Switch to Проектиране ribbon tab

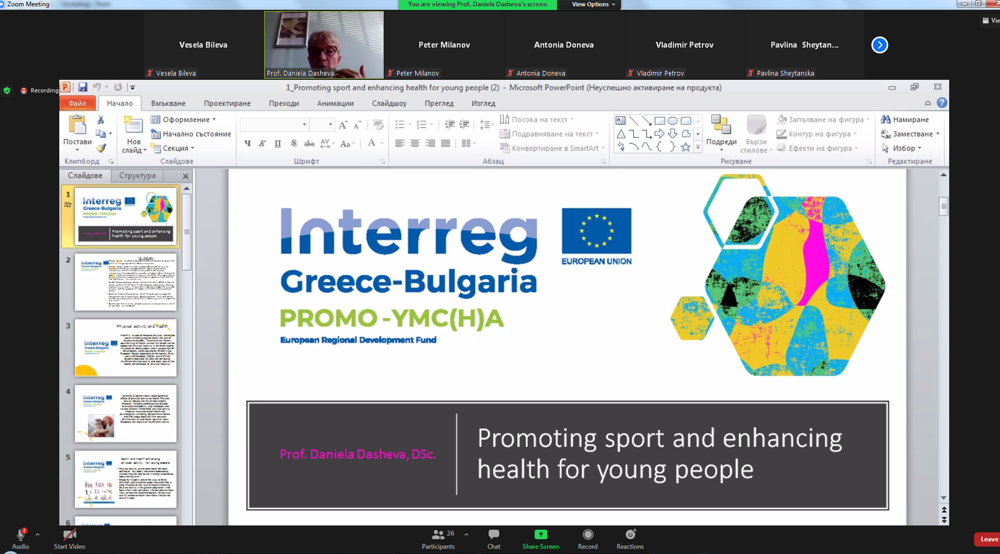227,103
